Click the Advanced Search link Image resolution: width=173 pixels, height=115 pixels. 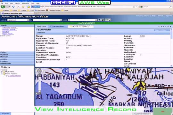coord(10,28)
